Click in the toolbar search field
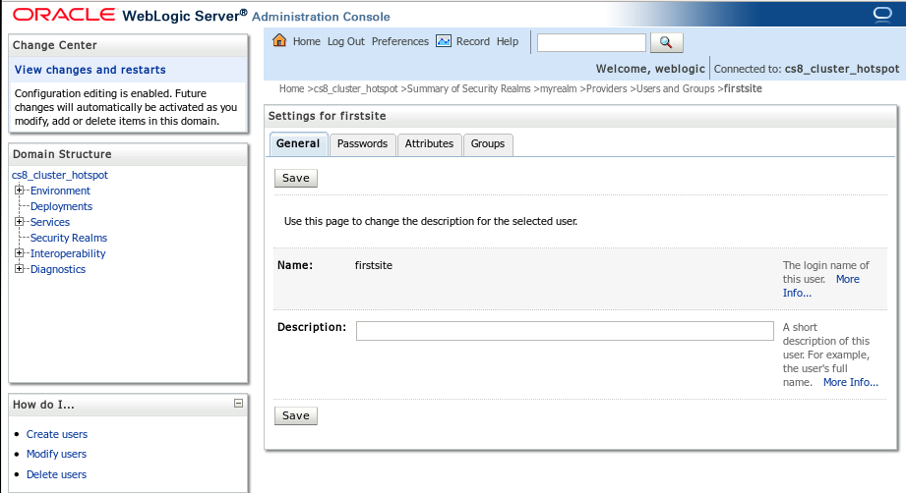906x493 pixels. 591,42
